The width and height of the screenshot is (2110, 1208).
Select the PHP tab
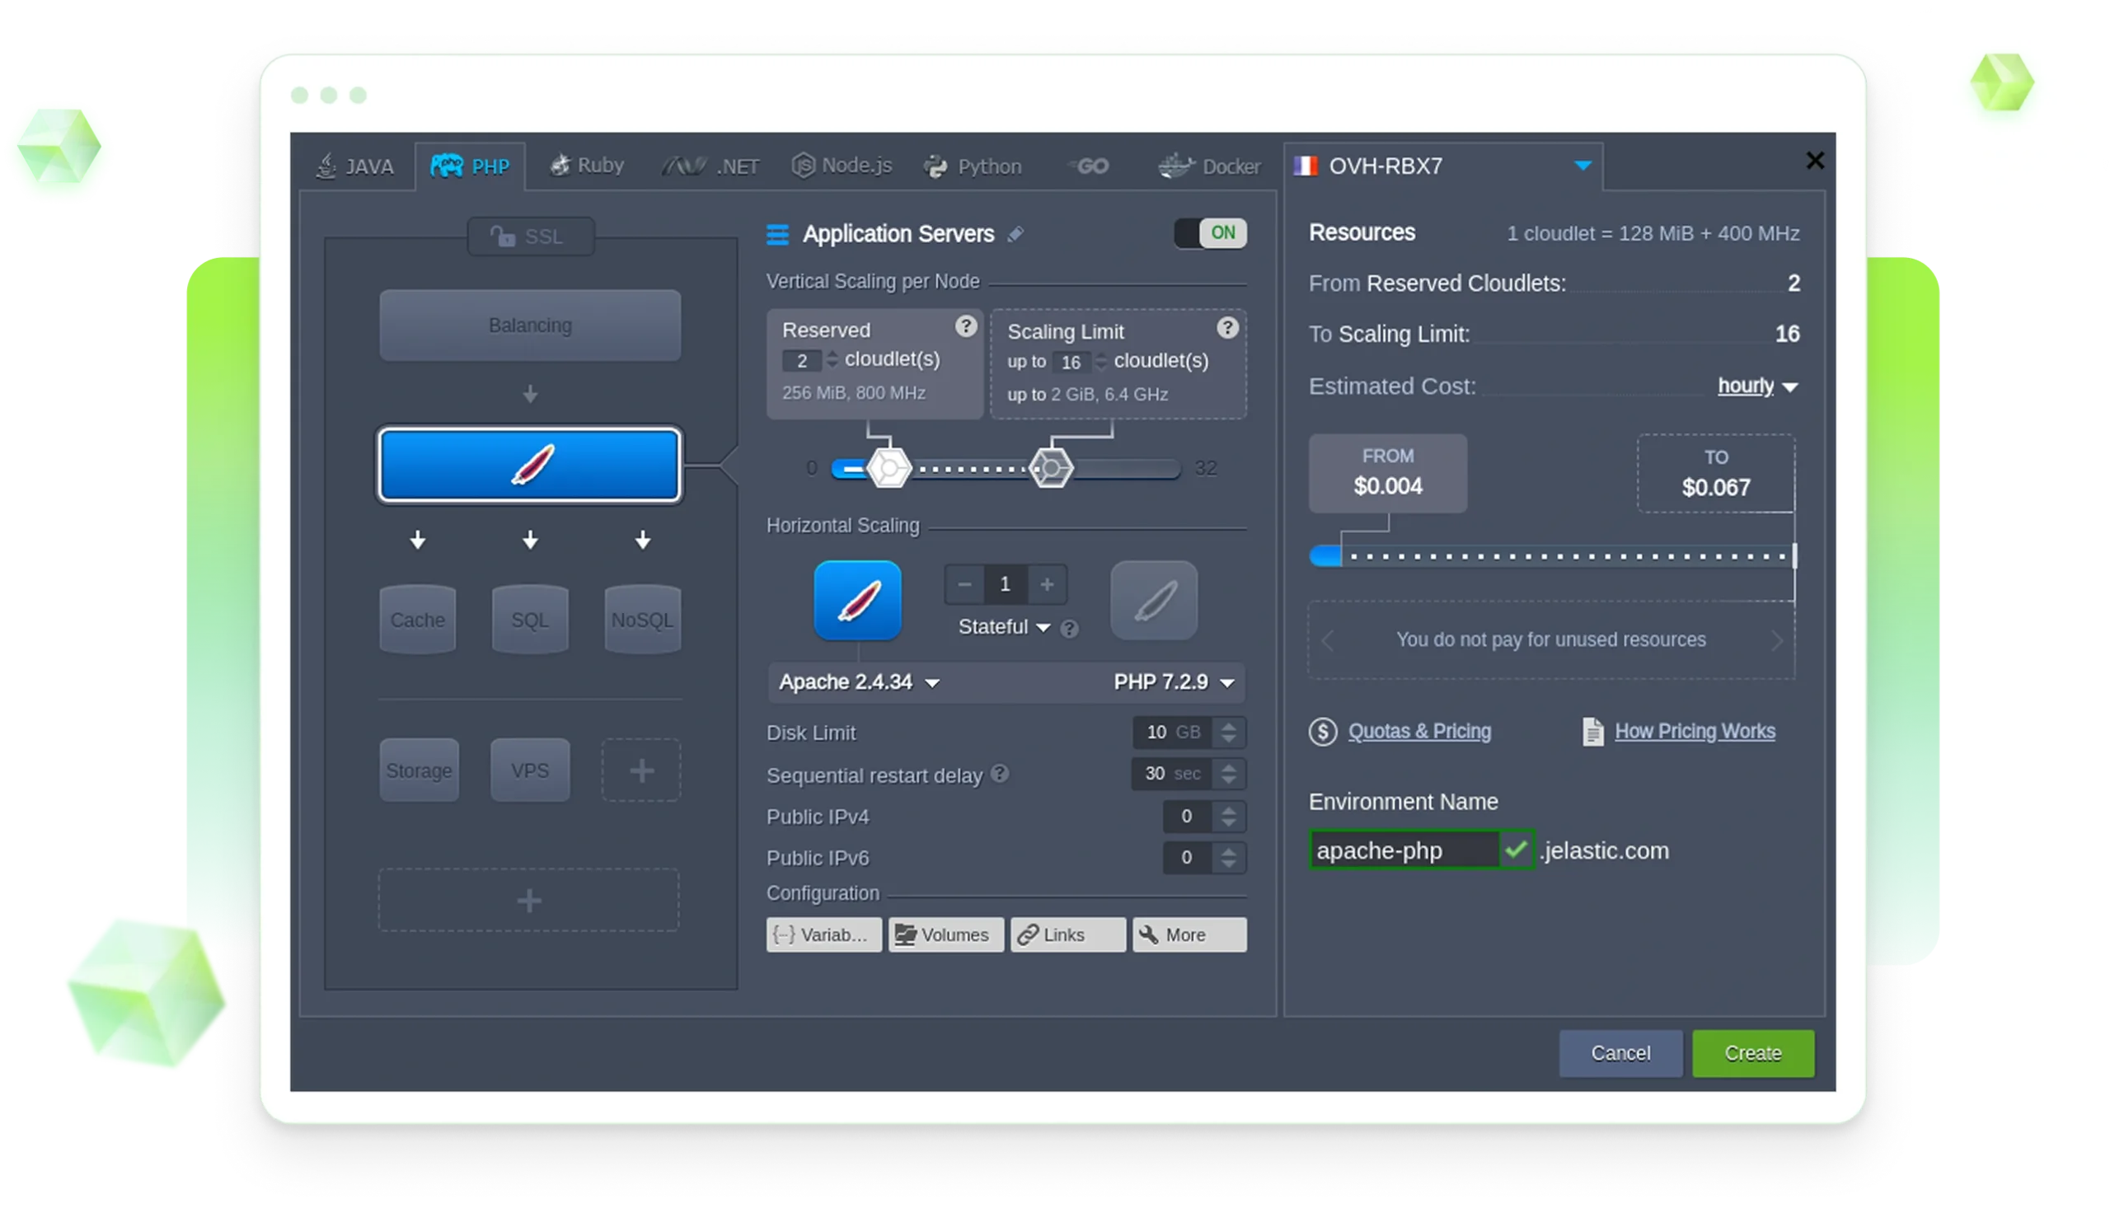[x=471, y=166]
